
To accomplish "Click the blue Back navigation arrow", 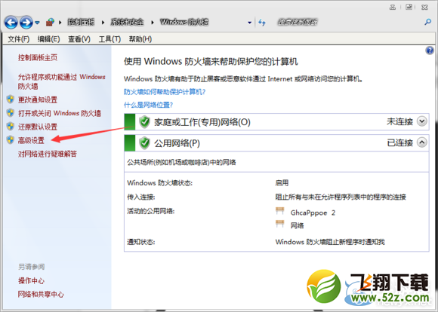I will coord(11,23).
